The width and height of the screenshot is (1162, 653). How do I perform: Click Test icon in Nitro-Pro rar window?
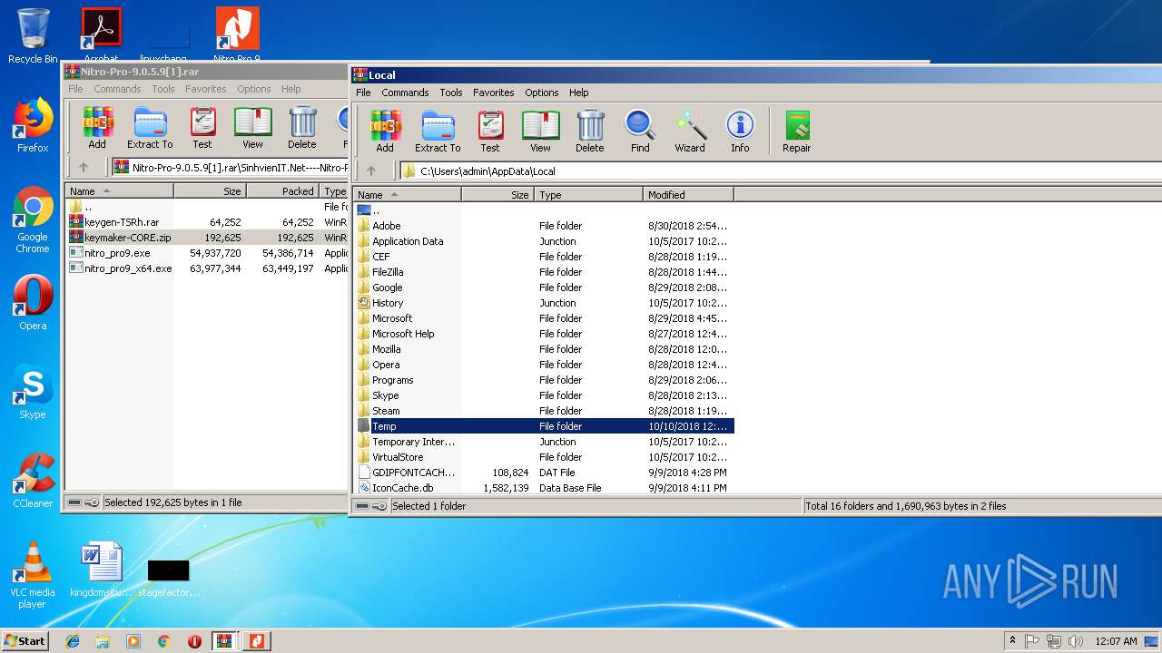pos(202,127)
